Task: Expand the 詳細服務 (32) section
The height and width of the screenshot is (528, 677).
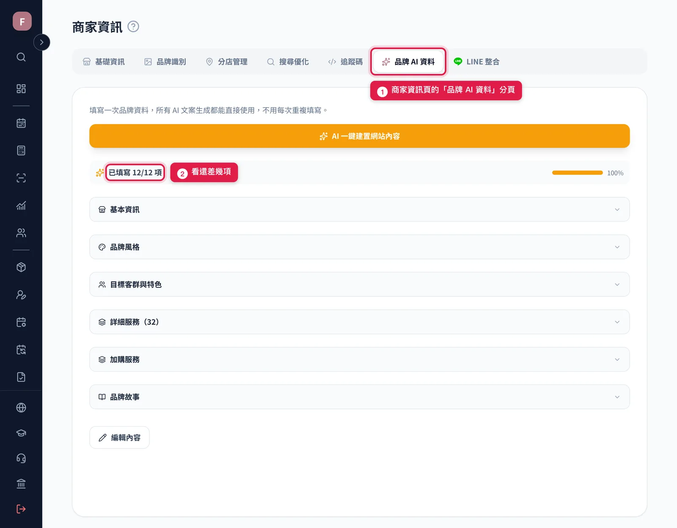Action: click(360, 322)
